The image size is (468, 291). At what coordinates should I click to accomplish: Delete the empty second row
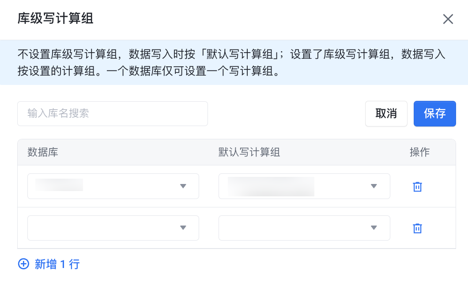tap(417, 228)
